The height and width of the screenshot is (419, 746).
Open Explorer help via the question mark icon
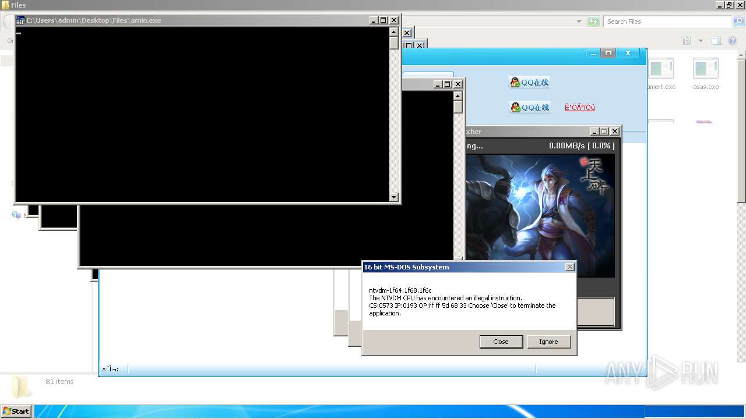733,41
